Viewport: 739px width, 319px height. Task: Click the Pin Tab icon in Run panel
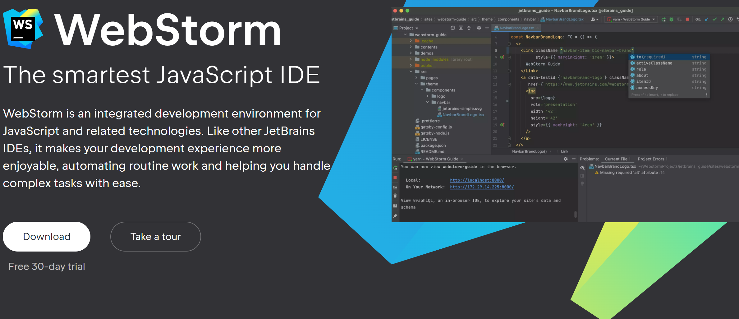(x=395, y=216)
